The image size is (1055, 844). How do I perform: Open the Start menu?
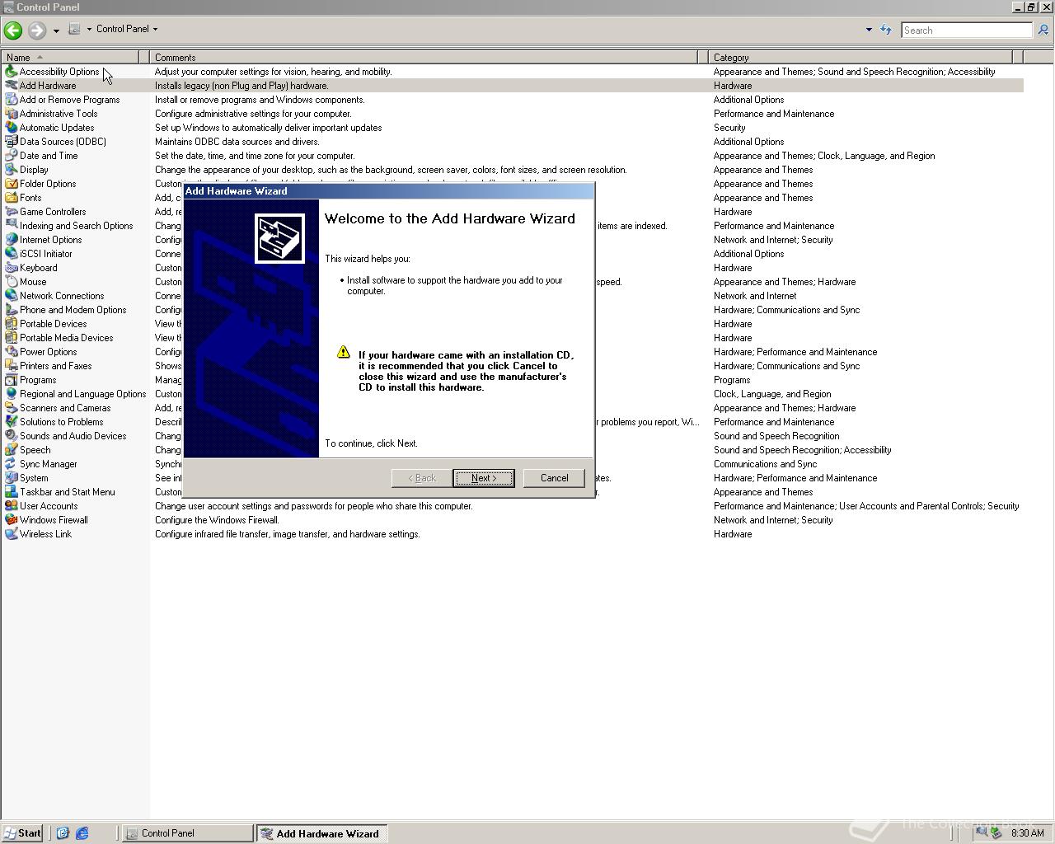point(22,833)
